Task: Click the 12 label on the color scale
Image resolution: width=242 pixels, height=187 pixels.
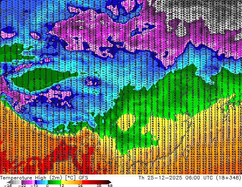Action: pyautogui.click(x=62, y=185)
